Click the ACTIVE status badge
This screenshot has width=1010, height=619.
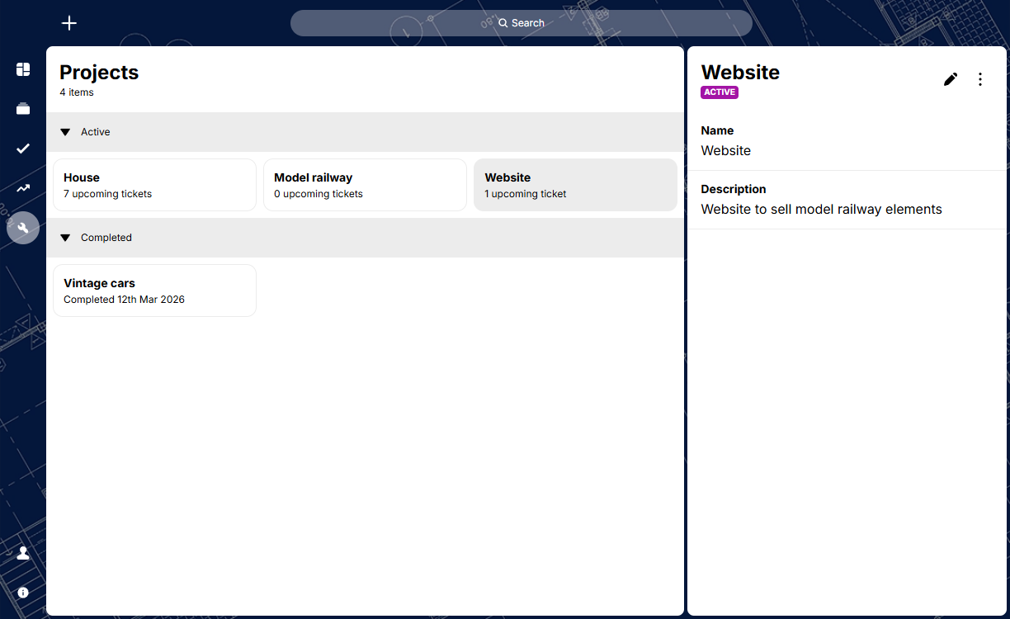click(x=719, y=92)
